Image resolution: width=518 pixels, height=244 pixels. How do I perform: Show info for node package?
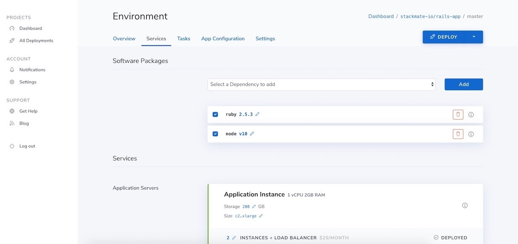coord(471,134)
